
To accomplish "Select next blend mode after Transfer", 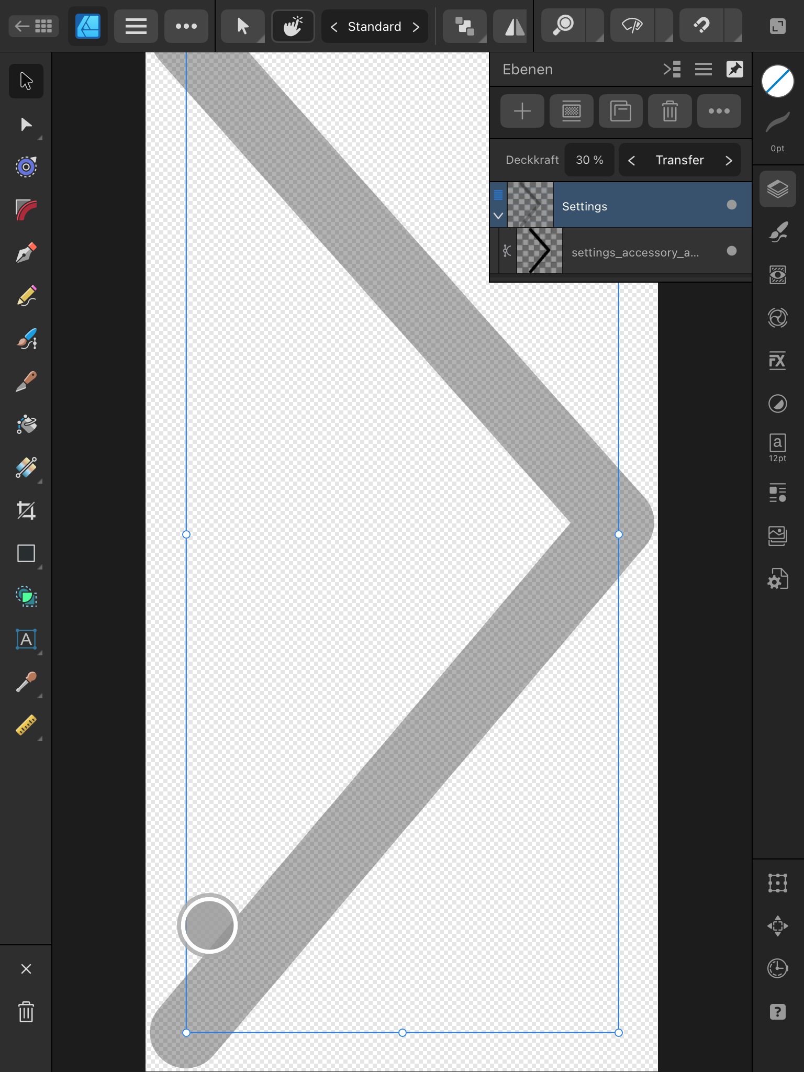I will 729,161.
